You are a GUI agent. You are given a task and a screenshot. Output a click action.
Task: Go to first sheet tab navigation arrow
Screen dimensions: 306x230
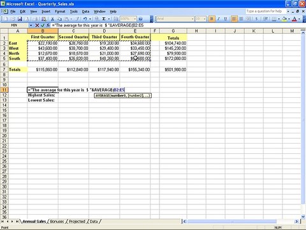pyautogui.click(x=3, y=222)
